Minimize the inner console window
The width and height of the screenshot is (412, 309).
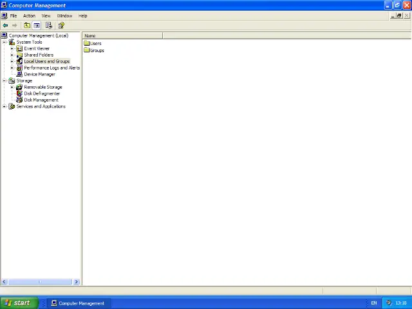tap(393, 15)
